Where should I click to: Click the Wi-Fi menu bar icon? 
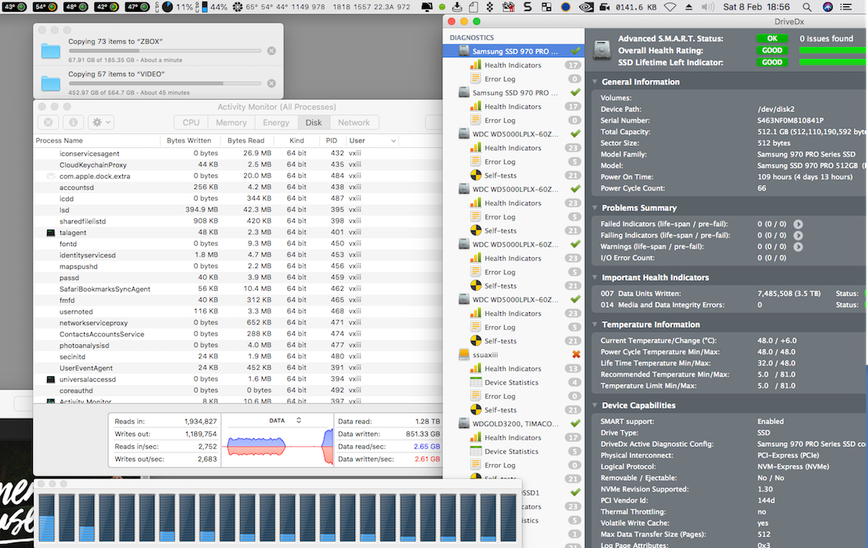670,7
